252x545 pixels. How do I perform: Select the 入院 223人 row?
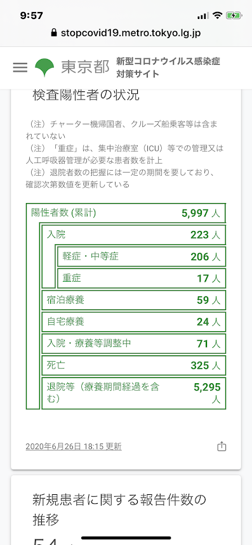coord(134,235)
